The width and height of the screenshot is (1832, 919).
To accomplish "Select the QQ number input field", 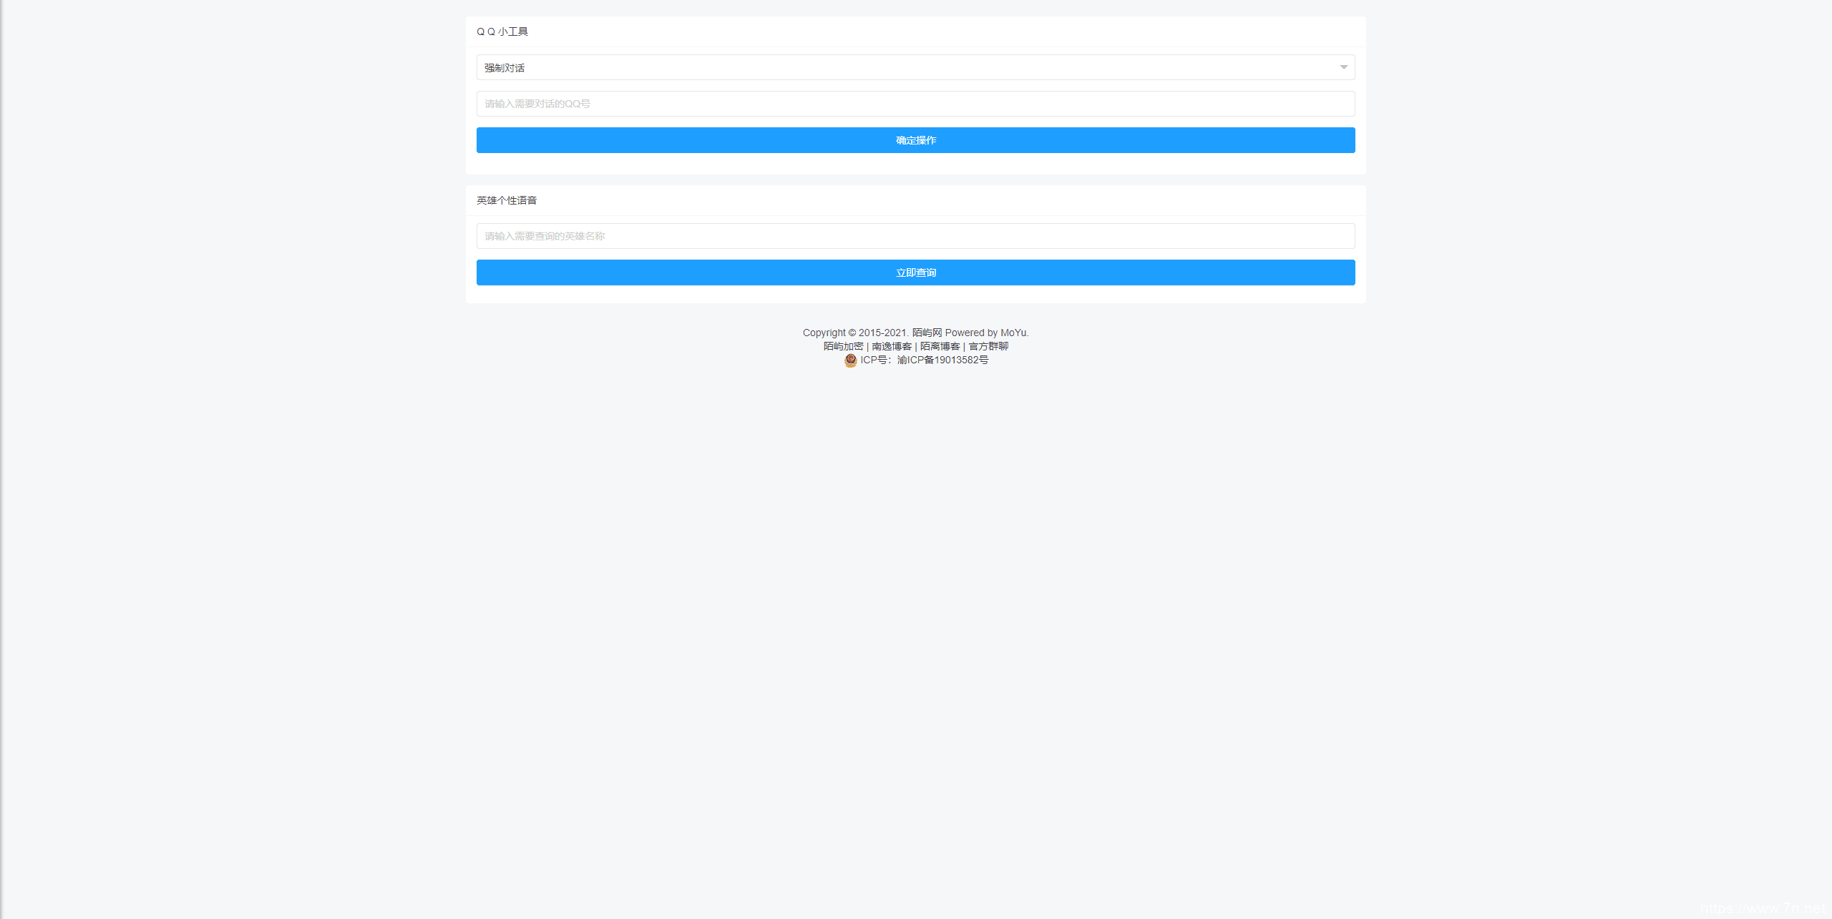I will pos(915,104).
